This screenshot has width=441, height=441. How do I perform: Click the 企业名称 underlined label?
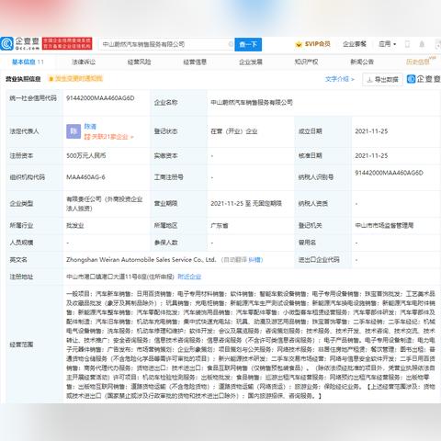pyautogui.click(x=165, y=102)
